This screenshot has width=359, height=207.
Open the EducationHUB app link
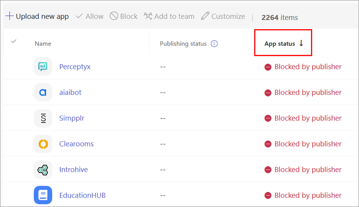click(83, 195)
